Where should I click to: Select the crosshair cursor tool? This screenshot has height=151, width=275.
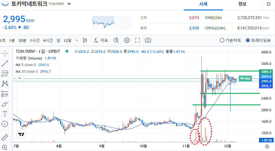click(x=5, y=53)
